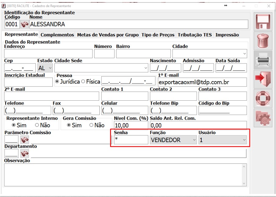Select Física person type radio
This screenshot has width=276, height=197.
coord(83,82)
